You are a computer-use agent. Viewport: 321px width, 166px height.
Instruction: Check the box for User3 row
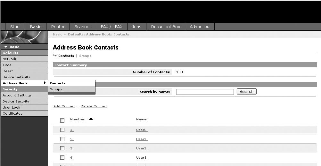pos(62,158)
